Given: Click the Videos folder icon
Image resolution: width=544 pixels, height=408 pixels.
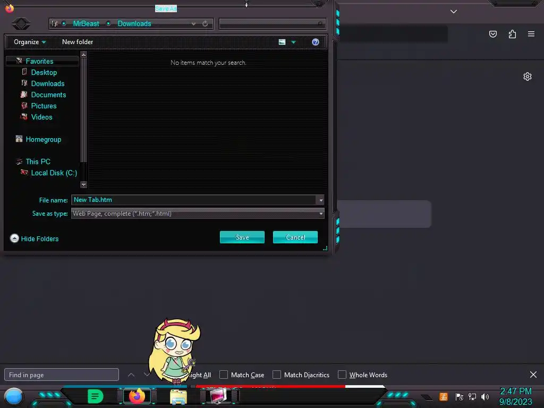Looking at the screenshot, I should [x=24, y=116].
